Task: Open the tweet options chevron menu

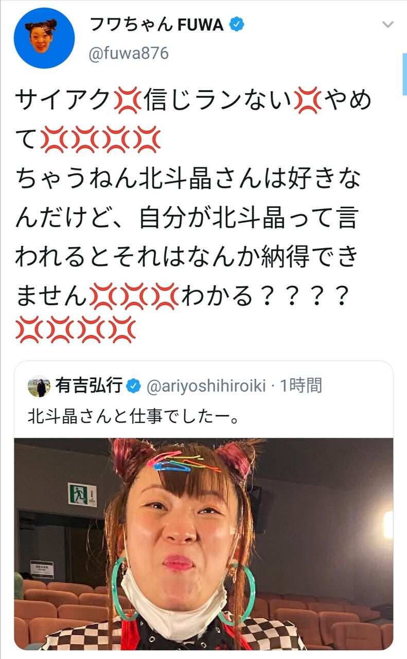Action: [x=387, y=25]
